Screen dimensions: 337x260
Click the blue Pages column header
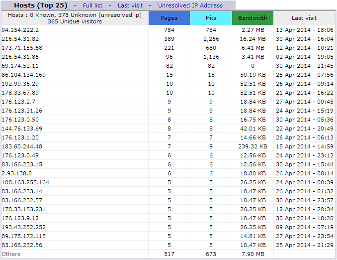[x=169, y=18]
